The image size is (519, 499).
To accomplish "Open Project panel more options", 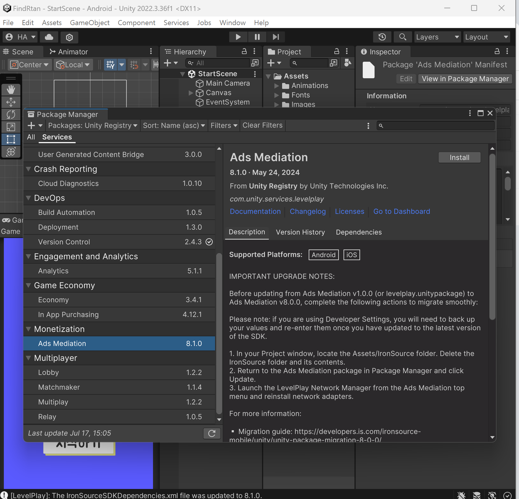I will tap(347, 51).
